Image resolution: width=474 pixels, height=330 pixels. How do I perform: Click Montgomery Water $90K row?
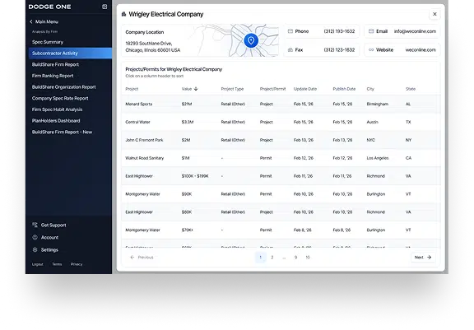[x=281, y=194]
